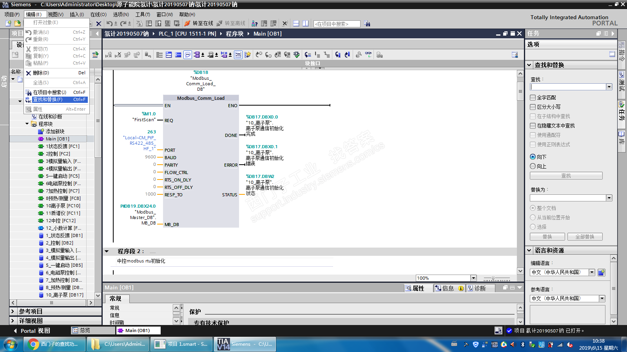
Task: Click the new project icon in the toolbar
Action: pos(8,23)
